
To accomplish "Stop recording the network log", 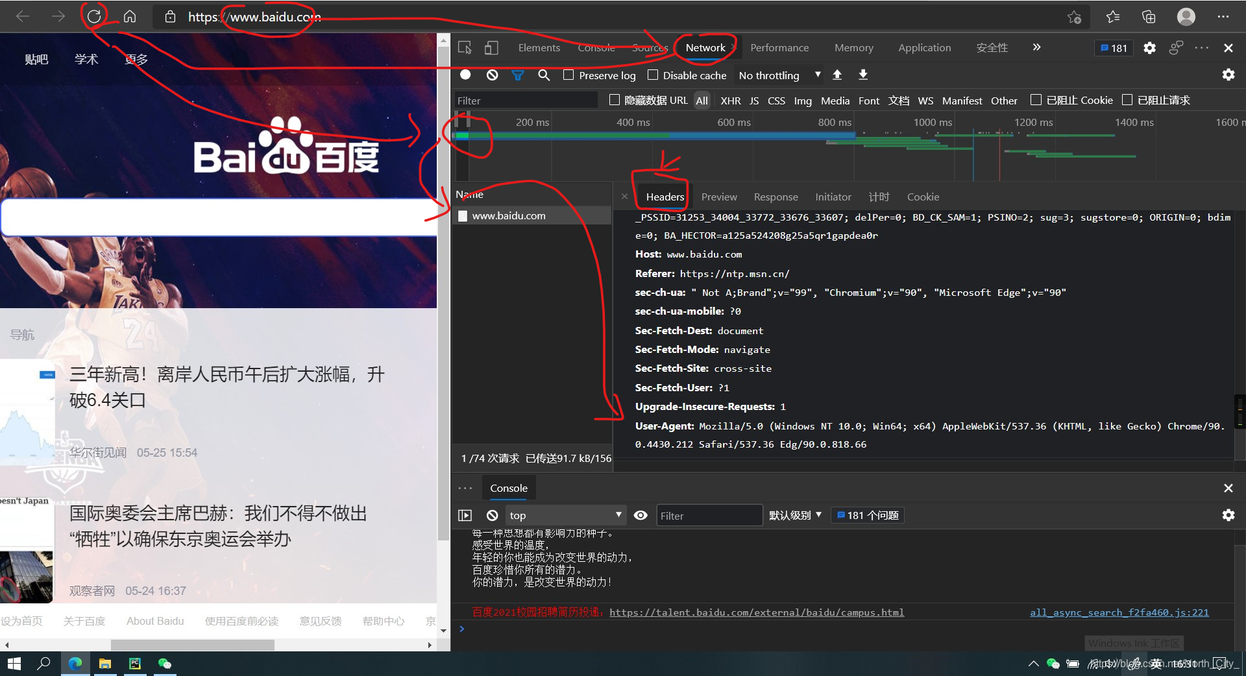I will [x=465, y=75].
